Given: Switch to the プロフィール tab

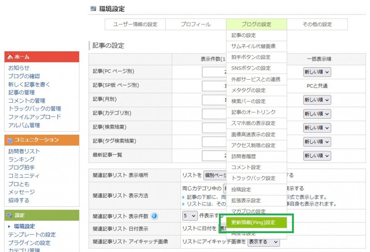Looking at the screenshot, I should [x=196, y=24].
